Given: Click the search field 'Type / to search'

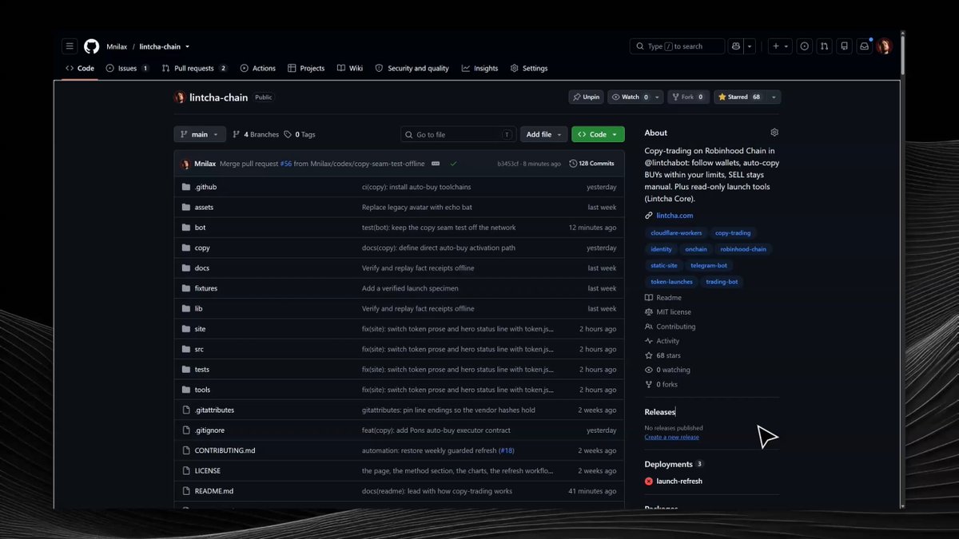Looking at the screenshot, I should tap(677, 46).
